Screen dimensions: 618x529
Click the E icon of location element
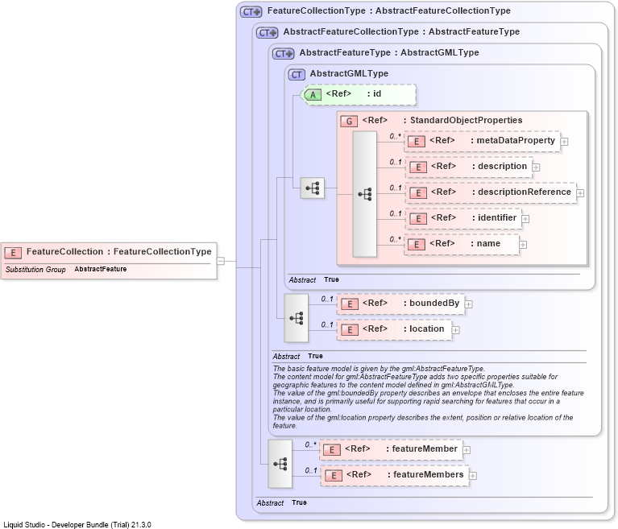click(350, 329)
